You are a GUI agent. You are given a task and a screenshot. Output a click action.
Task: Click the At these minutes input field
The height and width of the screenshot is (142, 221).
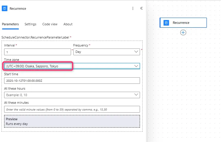[x=72, y=109]
